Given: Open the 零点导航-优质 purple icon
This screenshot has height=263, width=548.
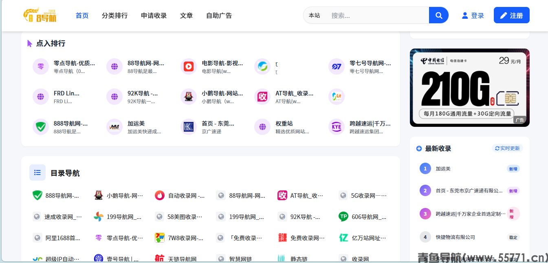Looking at the screenshot, I should pyautogui.click(x=41, y=66).
